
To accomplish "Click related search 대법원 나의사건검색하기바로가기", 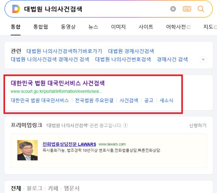I will pyautogui.click(x=64, y=51).
